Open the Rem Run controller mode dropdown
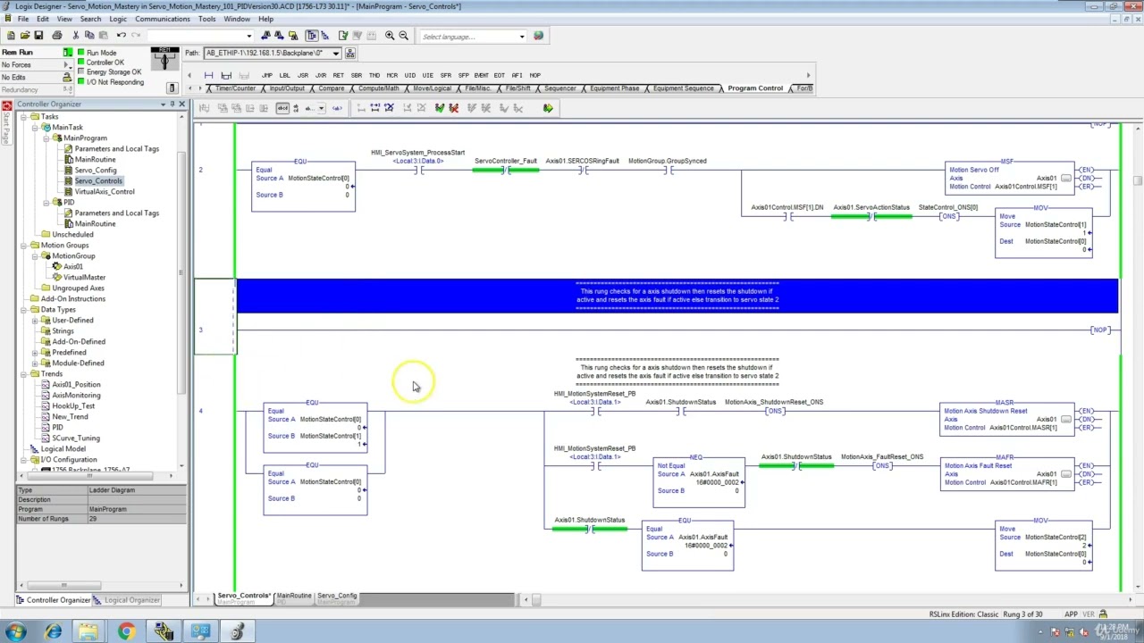 coord(67,53)
